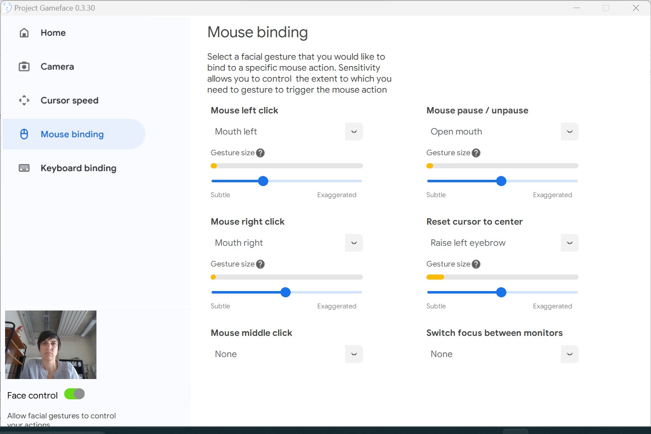Toggle the Face control switch
This screenshot has height=434, width=651.
74,394
